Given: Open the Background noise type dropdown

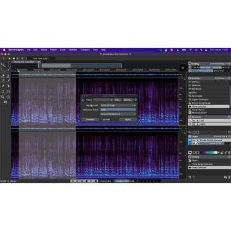Looking at the screenshot, I should 118,105.
